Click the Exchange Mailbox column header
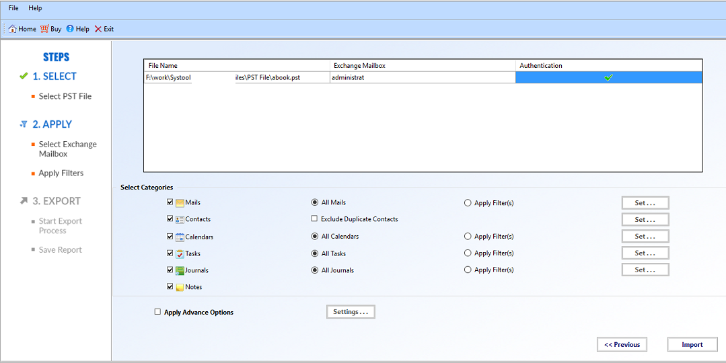The width and height of the screenshot is (726, 363). [423, 66]
